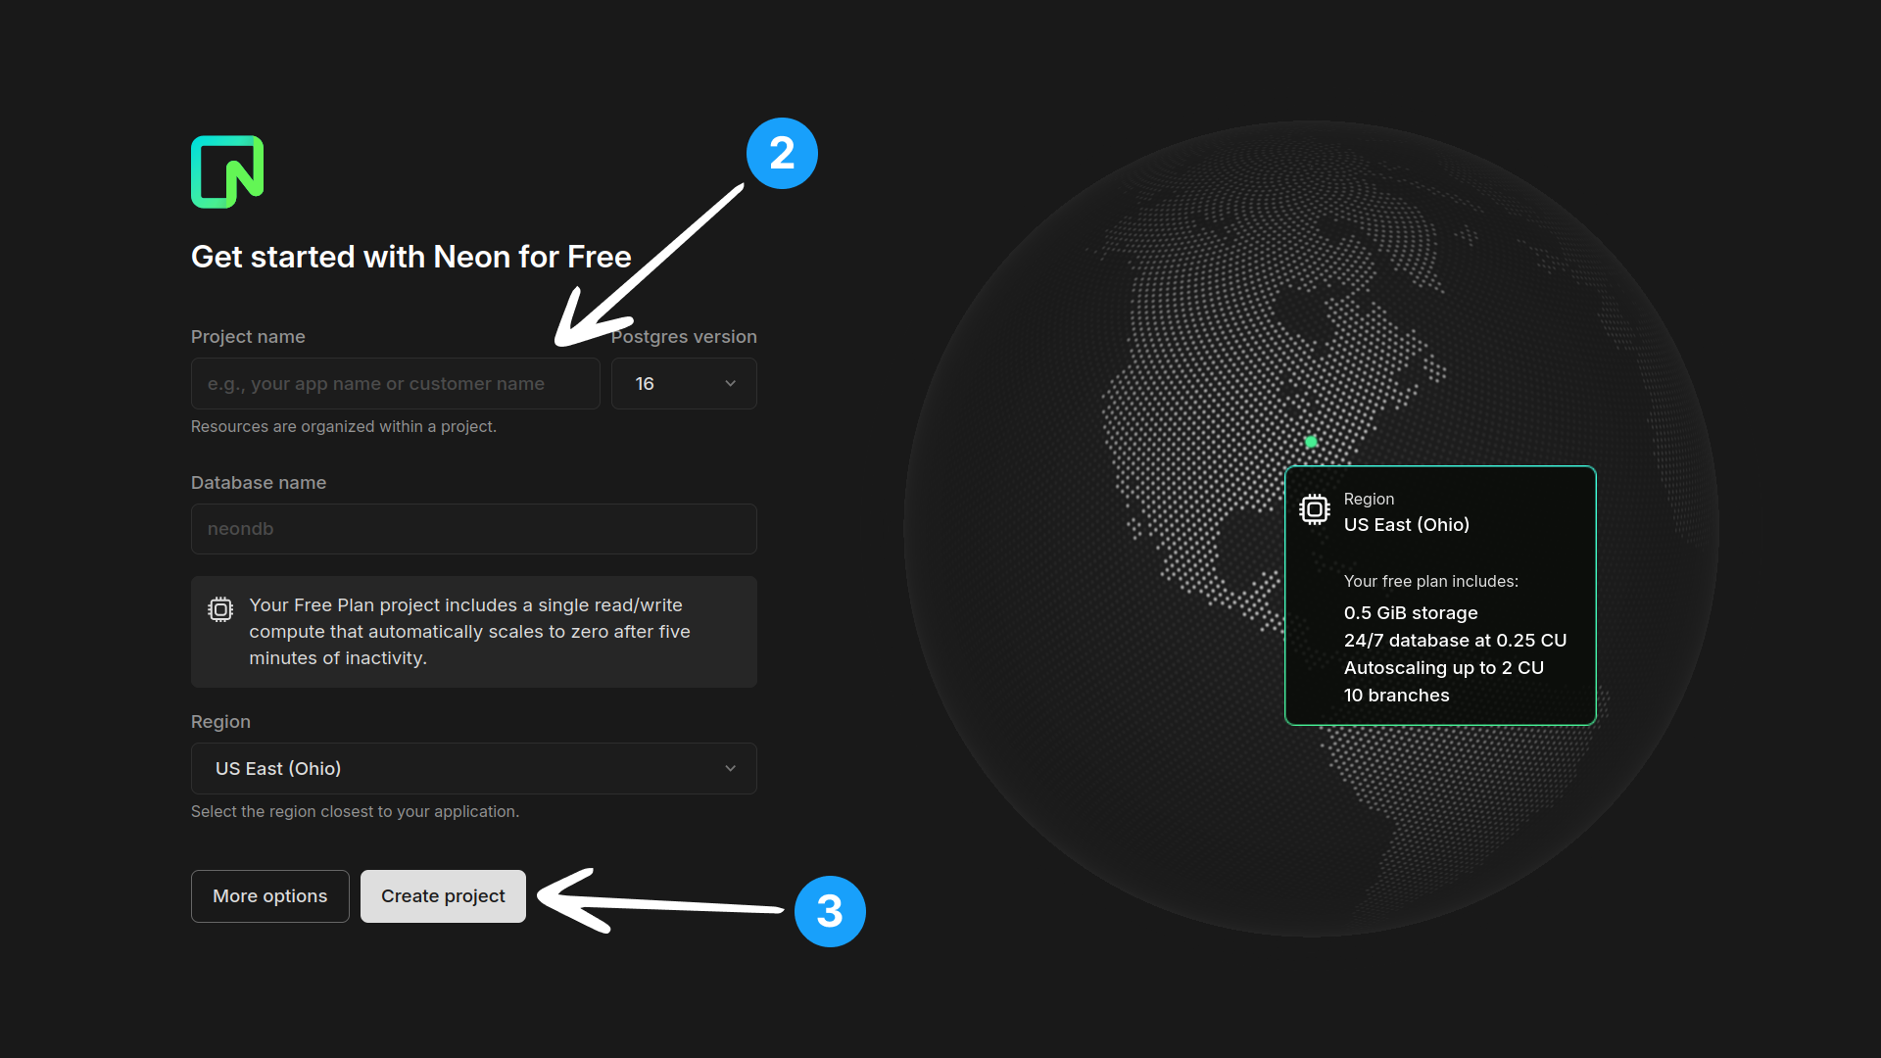Click '24/7 database at 0.25 CU' text

point(1456,641)
